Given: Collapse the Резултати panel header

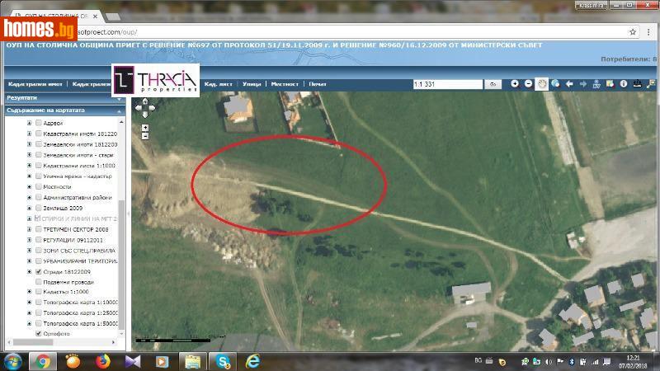Looking at the screenshot, I should tap(65, 98).
